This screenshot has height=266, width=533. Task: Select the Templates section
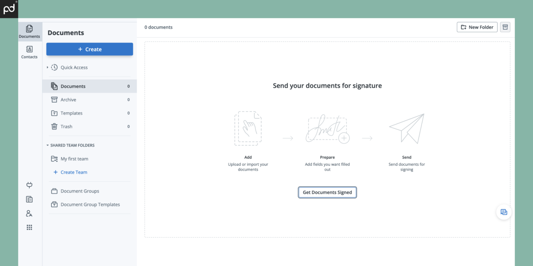pyautogui.click(x=71, y=113)
